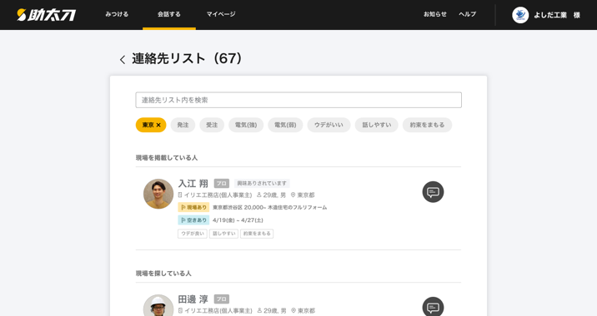Open 入江 翔 profile photo

158,194
